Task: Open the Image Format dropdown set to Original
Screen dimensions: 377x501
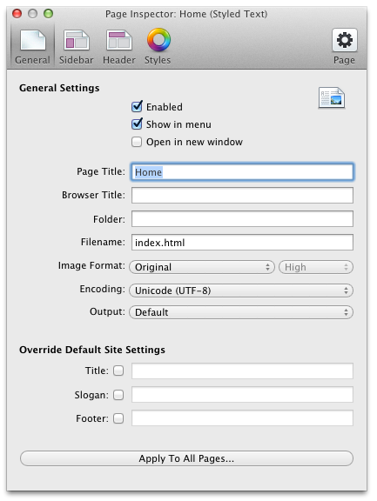Action: click(202, 267)
